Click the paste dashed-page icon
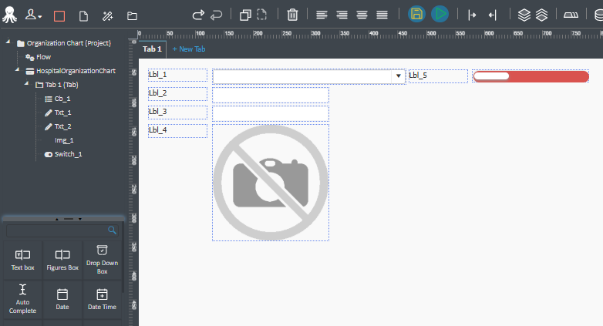Viewport: 603px width, 326px height. pos(261,15)
